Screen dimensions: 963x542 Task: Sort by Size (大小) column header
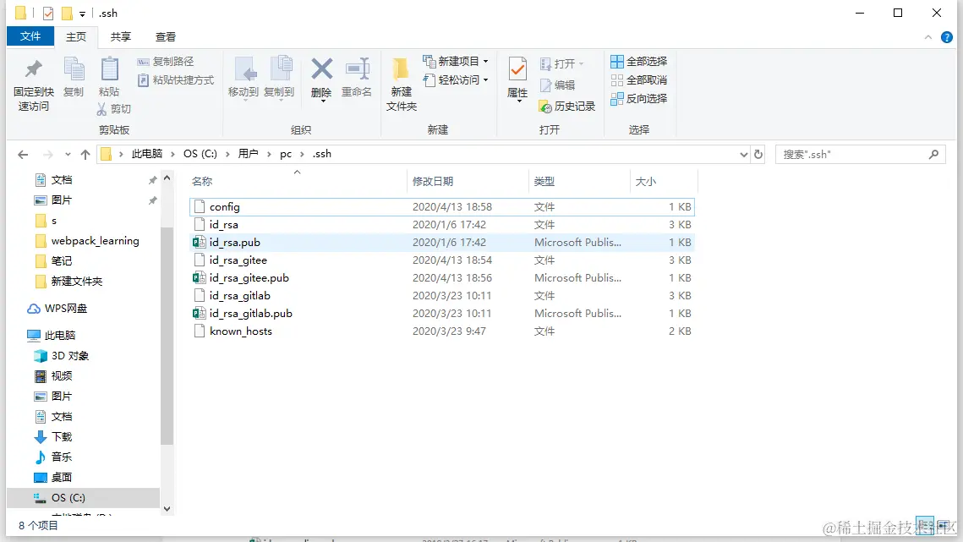point(645,181)
